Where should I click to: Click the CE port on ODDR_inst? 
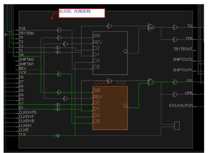(x=97, y=121)
